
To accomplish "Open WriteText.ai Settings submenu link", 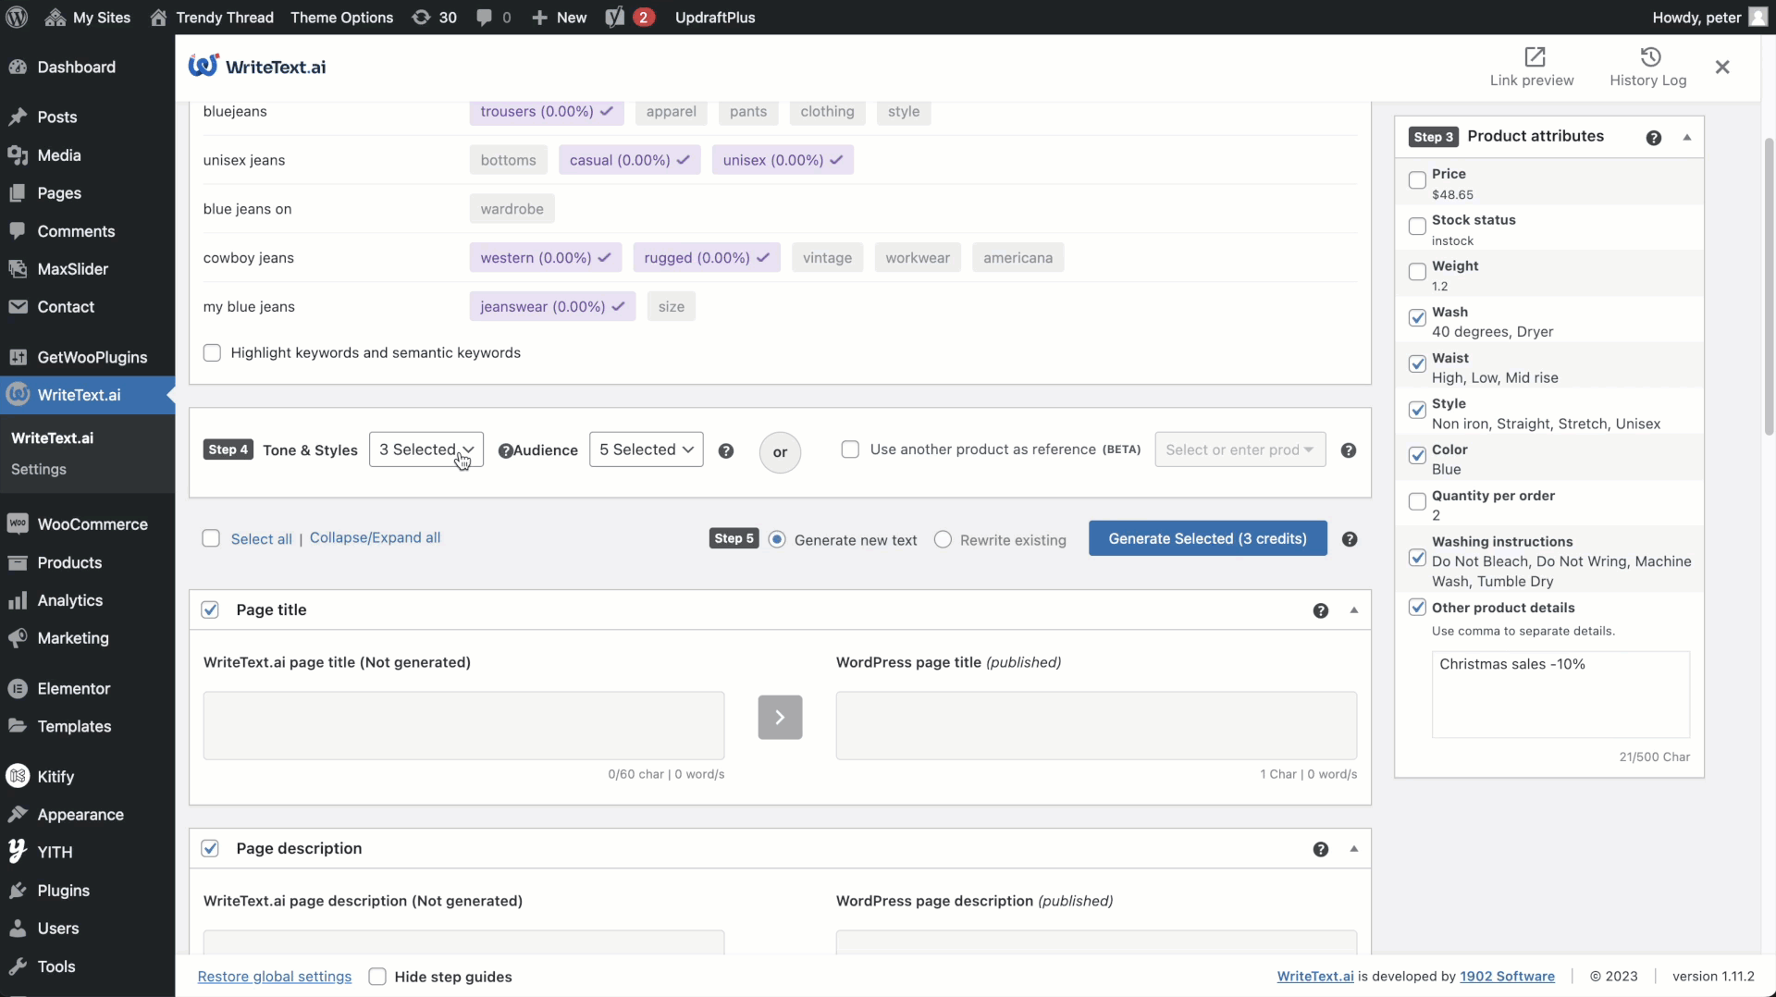I will (39, 470).
